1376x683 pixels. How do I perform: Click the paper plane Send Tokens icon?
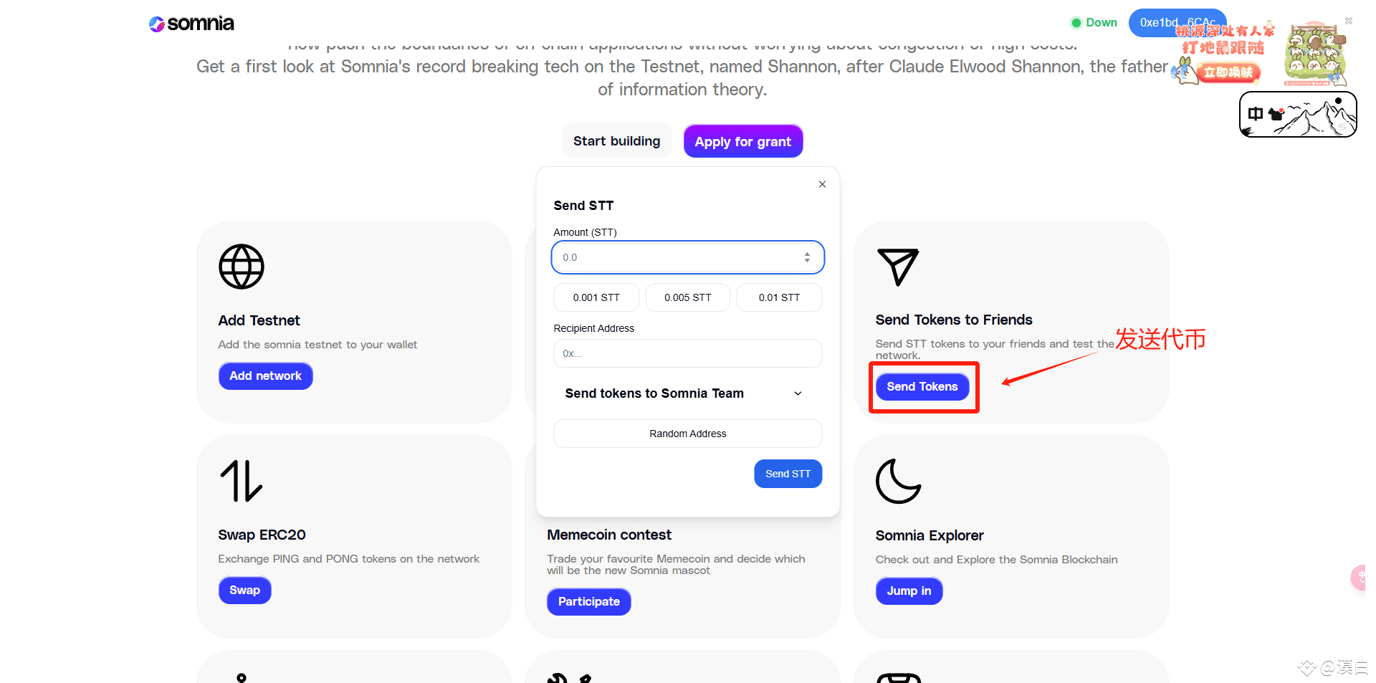(898, 267)
